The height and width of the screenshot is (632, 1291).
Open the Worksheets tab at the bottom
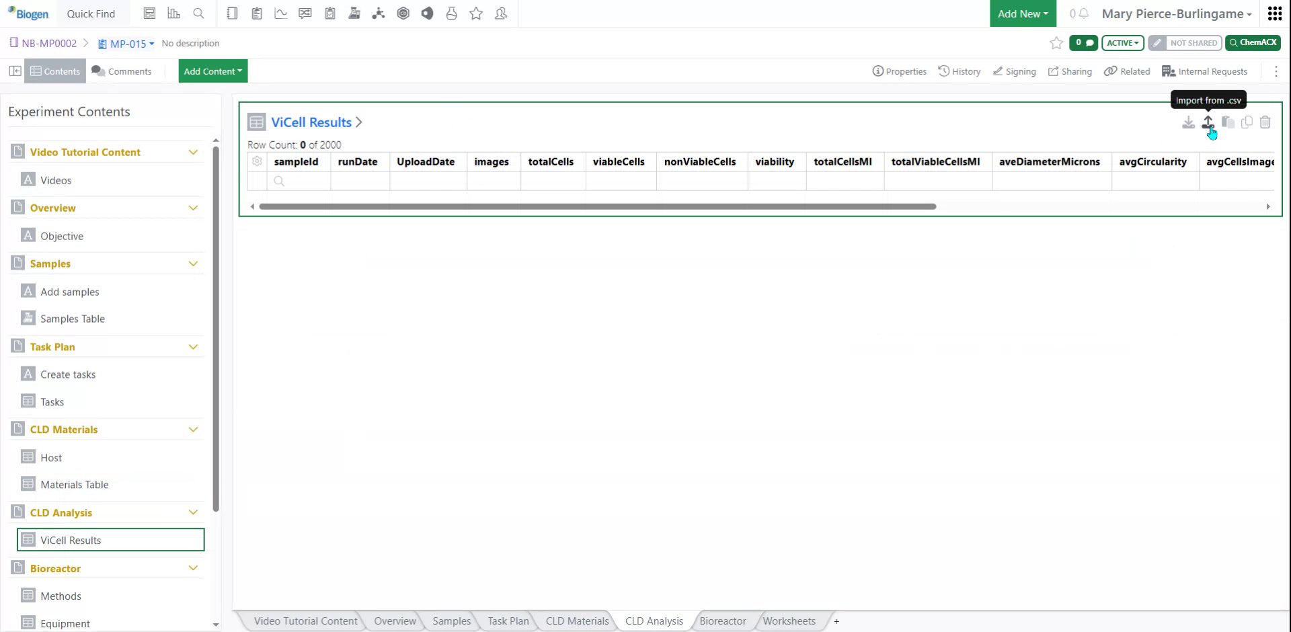789,621
